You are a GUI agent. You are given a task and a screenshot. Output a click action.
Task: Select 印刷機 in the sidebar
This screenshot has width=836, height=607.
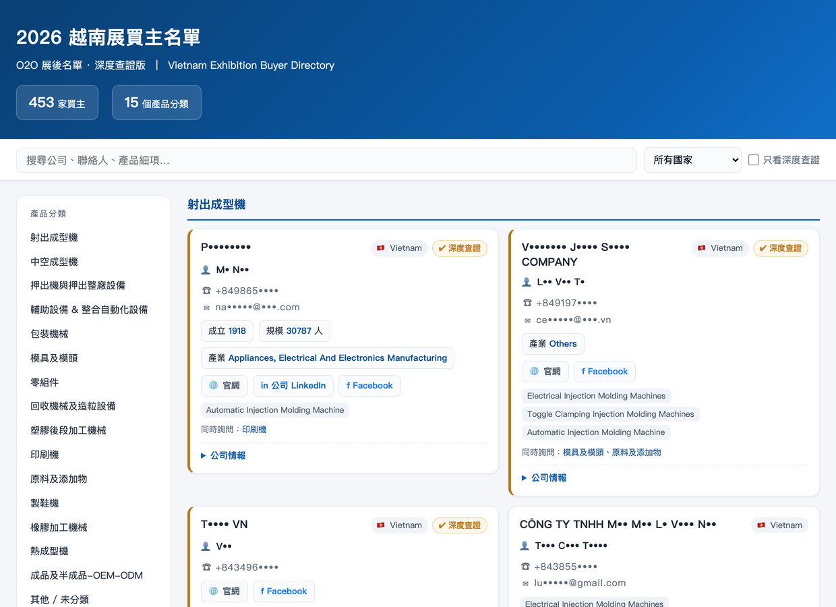pyautogui.click(x=44, y=455)
